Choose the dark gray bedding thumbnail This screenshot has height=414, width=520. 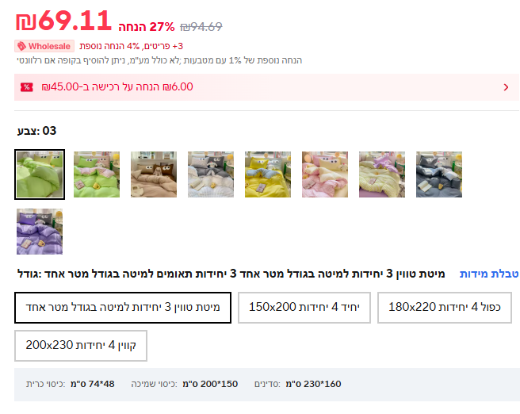pyautogui.click(x=439, y=174)
